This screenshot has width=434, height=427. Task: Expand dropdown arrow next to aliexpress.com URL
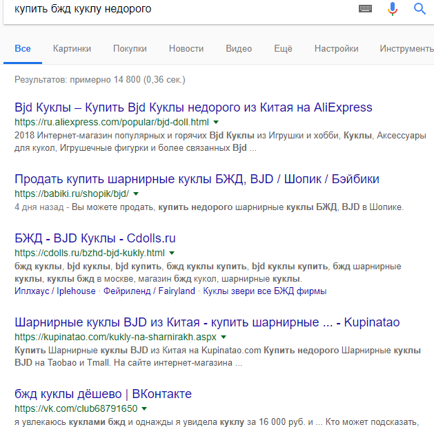[x=216, y=122]
